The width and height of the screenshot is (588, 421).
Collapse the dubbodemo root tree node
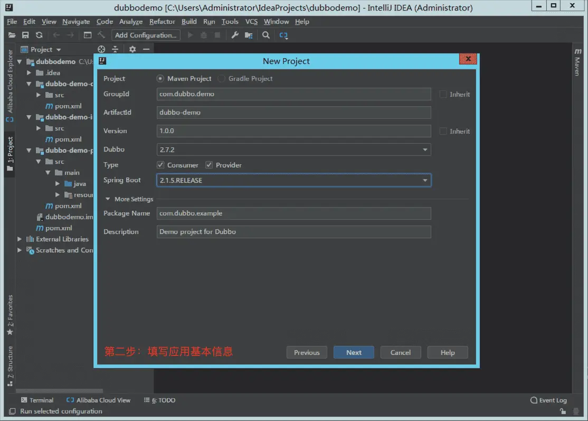coord(20,61)
